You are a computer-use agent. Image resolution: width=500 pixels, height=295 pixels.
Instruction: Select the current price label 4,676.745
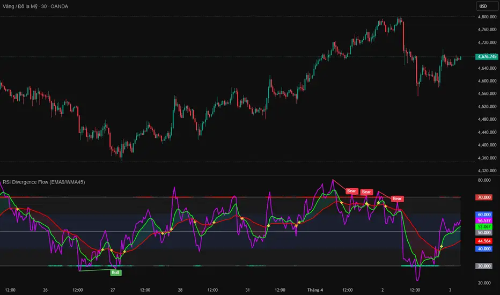pos(487,56)
